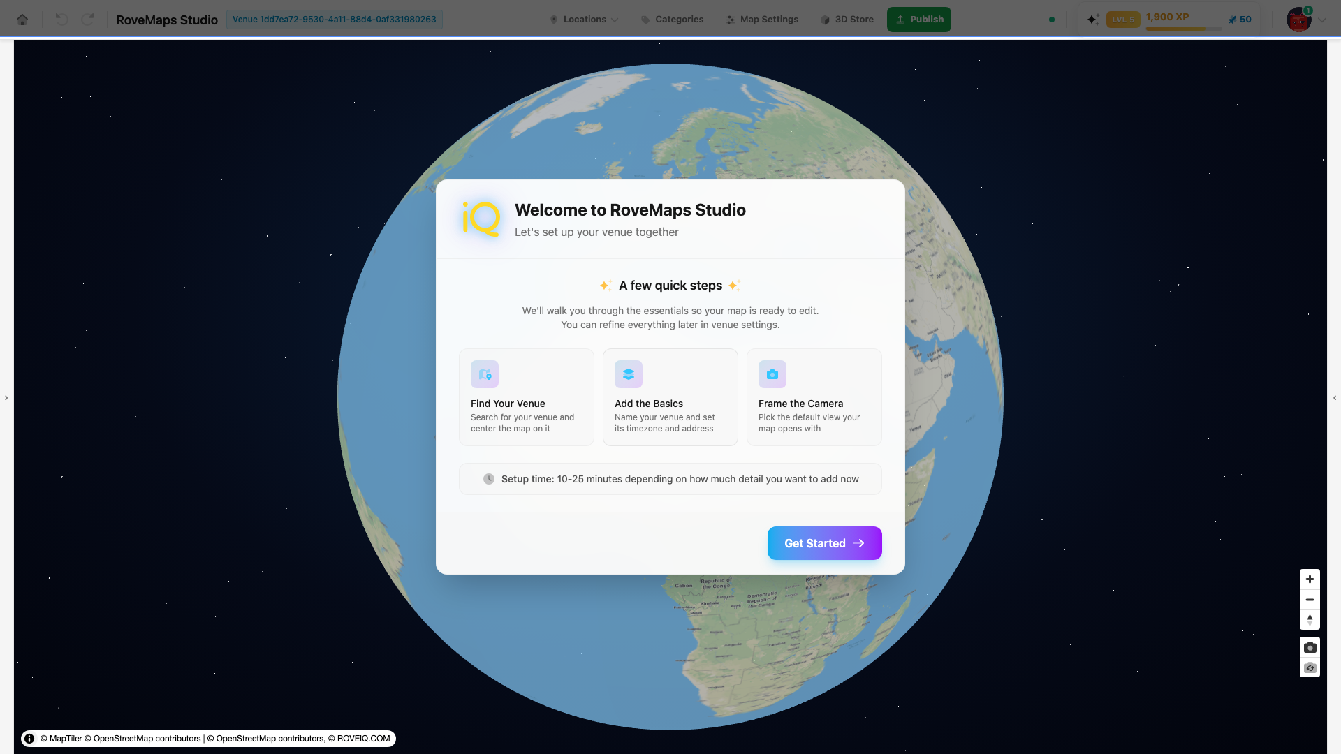
Task: Open the user avatar profile
Action: coord(1298,20)
